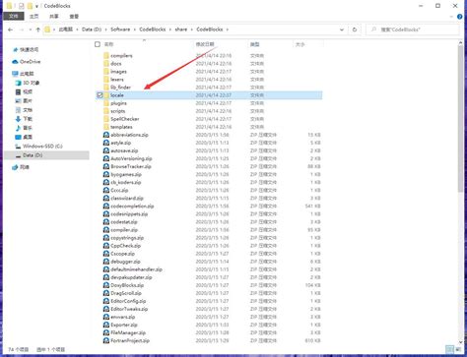
Task: Uncheck the locale folder checkbox
Action: [100, 95]
